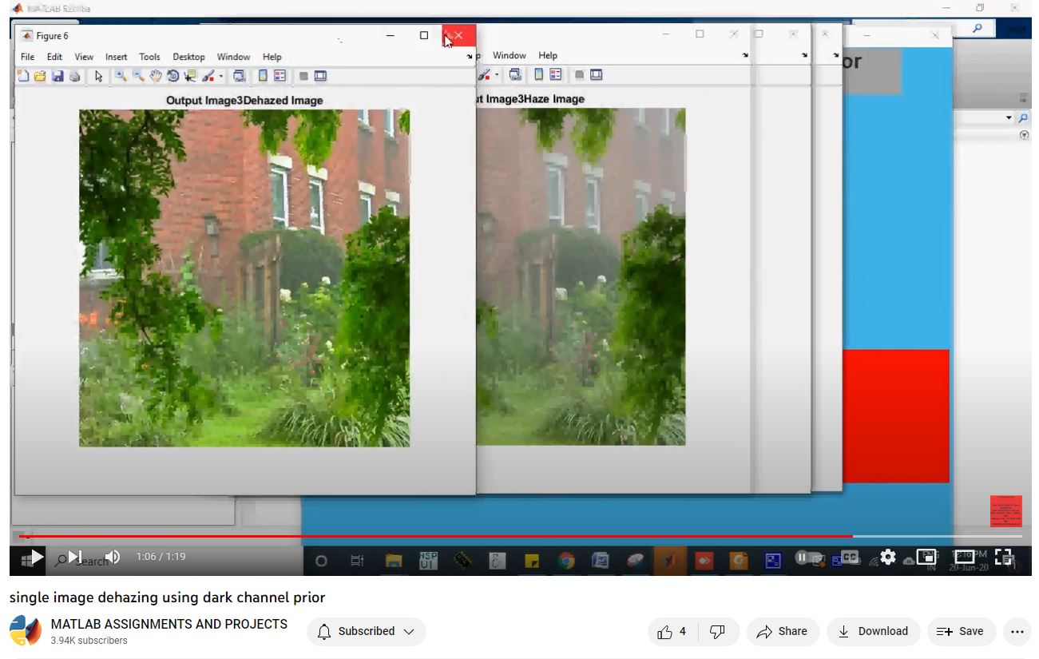Open Edit menu in Figure 6

54,57
